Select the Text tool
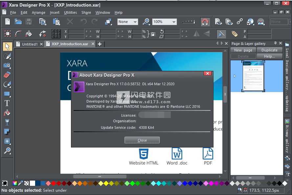 click(7, 103)
